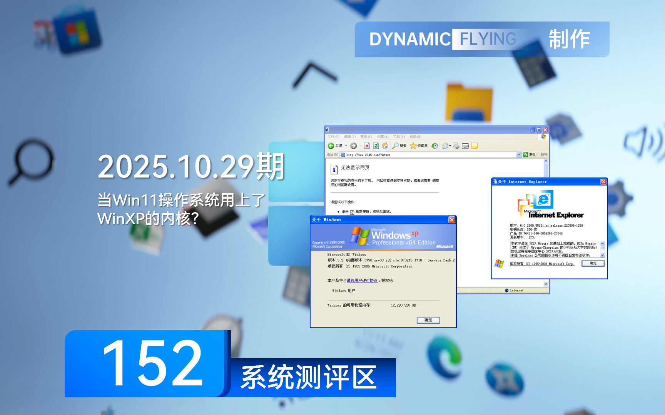665x415 pixels.
Task: Click the Windows XP flag logo in About Windows
Action: (359, 236)
